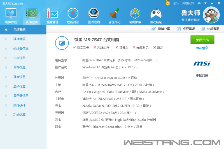Click the download tray icon in title bar
The height and width of the screenshot is (149, 224).
coord(199,3)
